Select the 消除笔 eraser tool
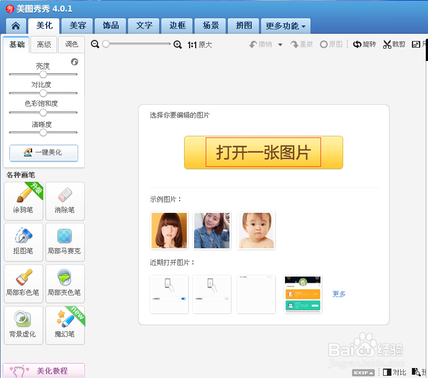428x378 pixels. (65, 201)
